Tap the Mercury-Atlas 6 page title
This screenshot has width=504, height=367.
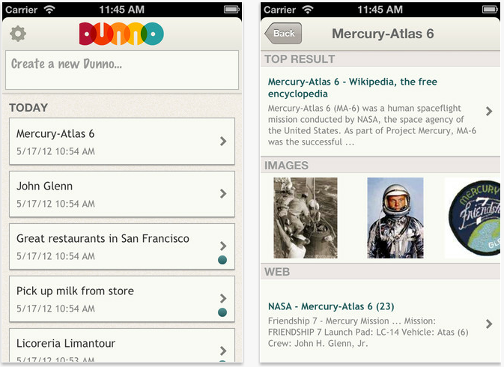(x=383, y=34)
